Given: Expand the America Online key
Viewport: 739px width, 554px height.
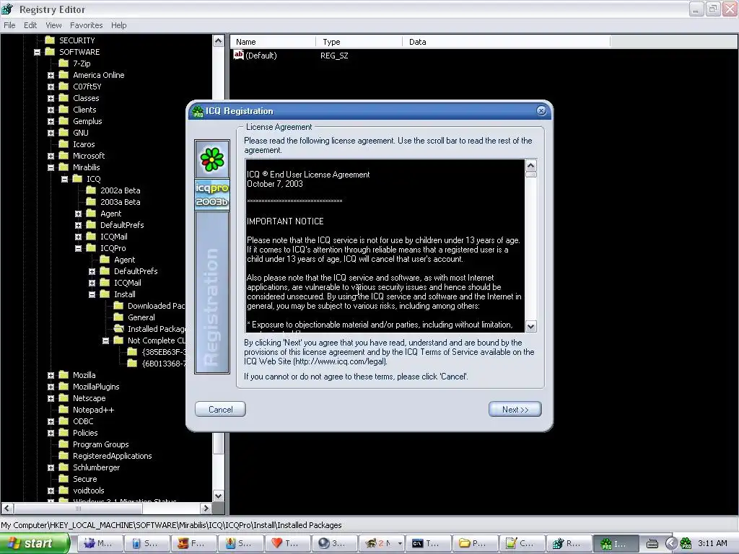Looking at the screenshot, I should pyautogui.click(x=51, y=75).
